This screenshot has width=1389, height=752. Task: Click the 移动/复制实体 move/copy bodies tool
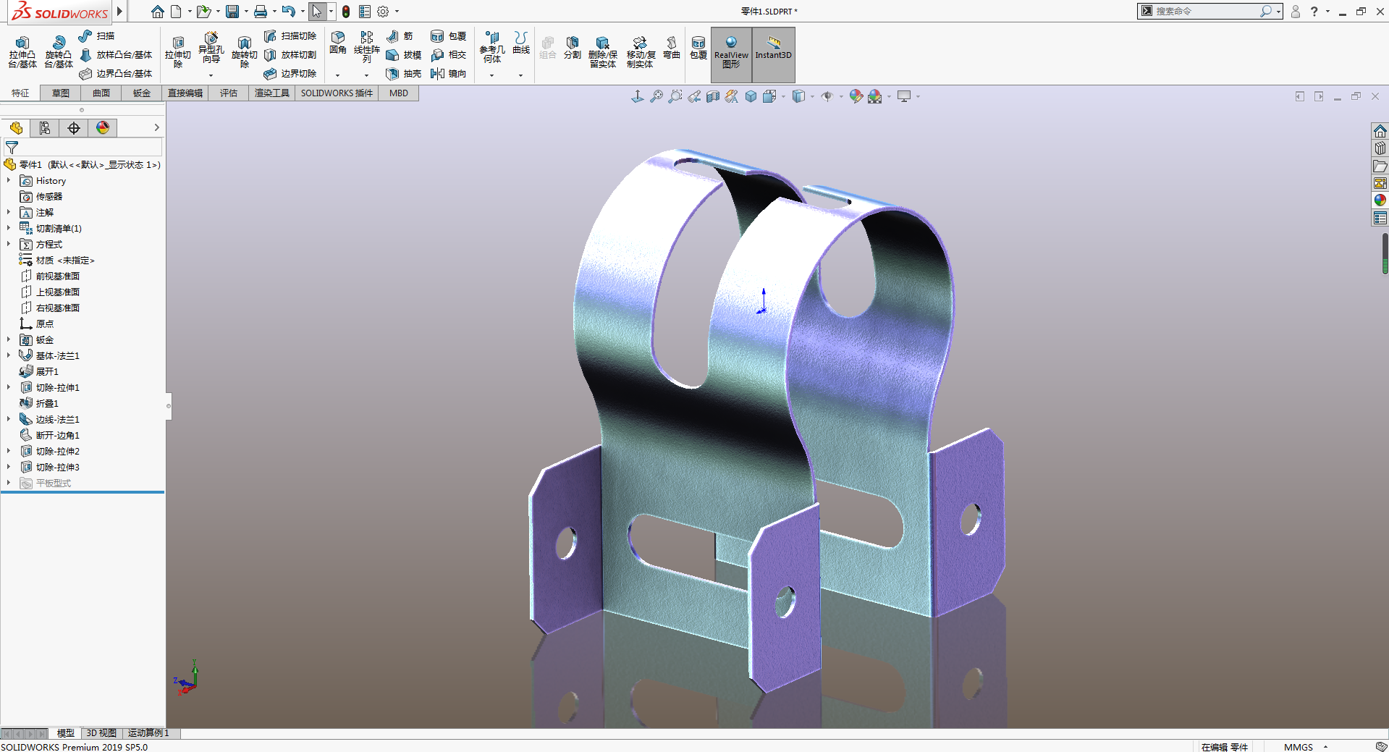pyautogui.click(x=641, y=52)
